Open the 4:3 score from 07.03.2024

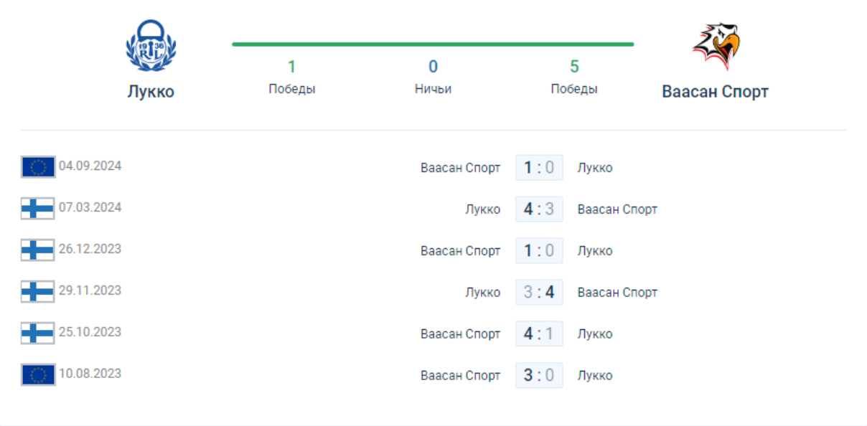pyautogui.click(x=539, y=209)
